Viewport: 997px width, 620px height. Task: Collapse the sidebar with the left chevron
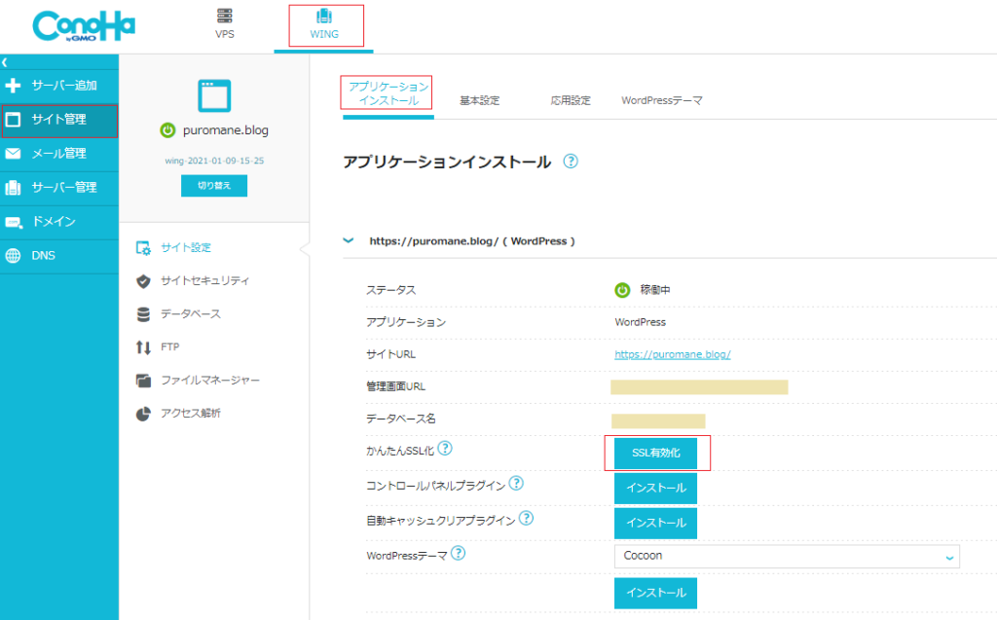point(5,62)
